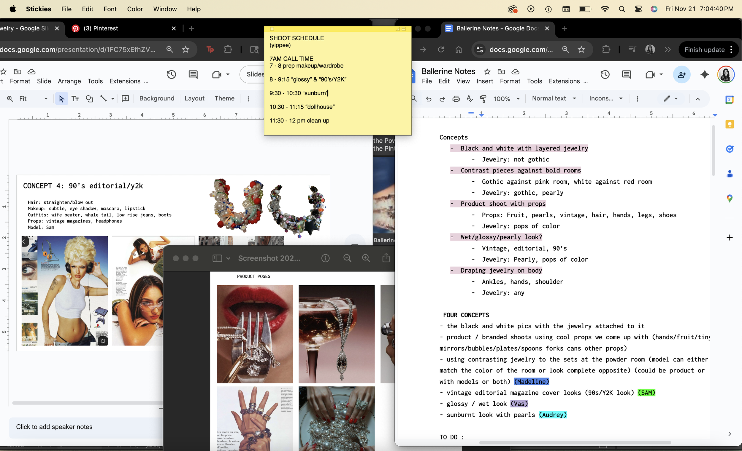Click the speaker notes field
The image size is (742, 451).
54,427
